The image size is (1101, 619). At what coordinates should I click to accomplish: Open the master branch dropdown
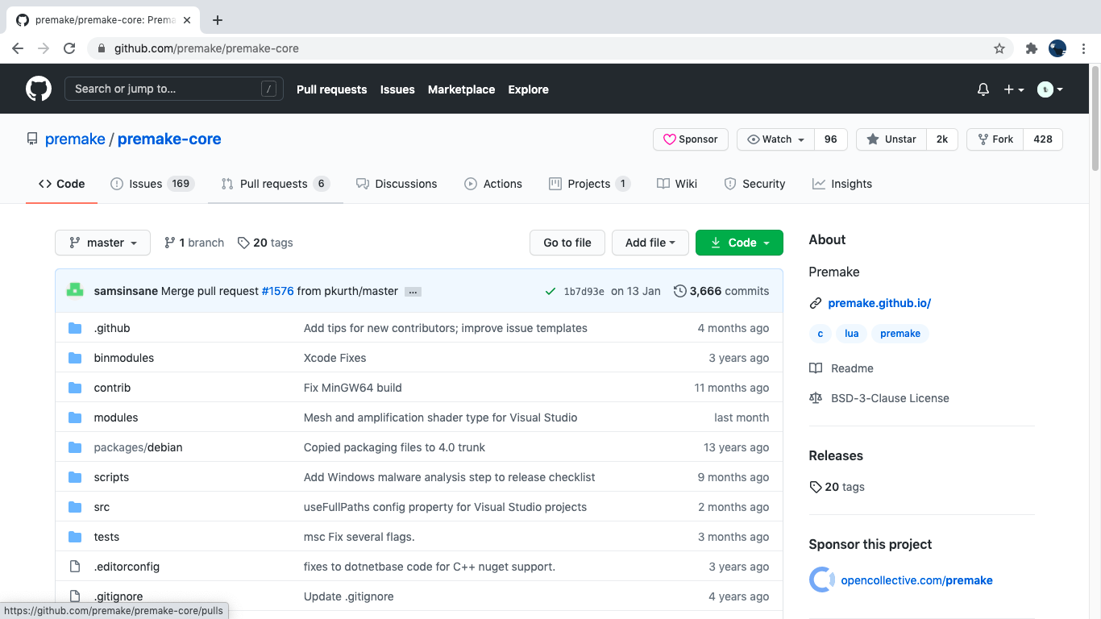point(102,243)
